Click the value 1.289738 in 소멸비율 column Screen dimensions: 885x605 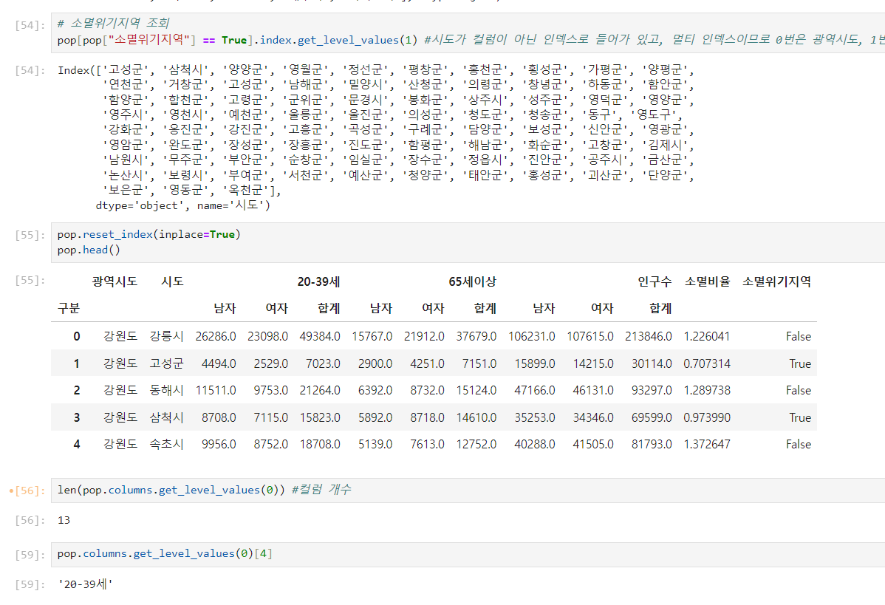click(x=707, y=391)
